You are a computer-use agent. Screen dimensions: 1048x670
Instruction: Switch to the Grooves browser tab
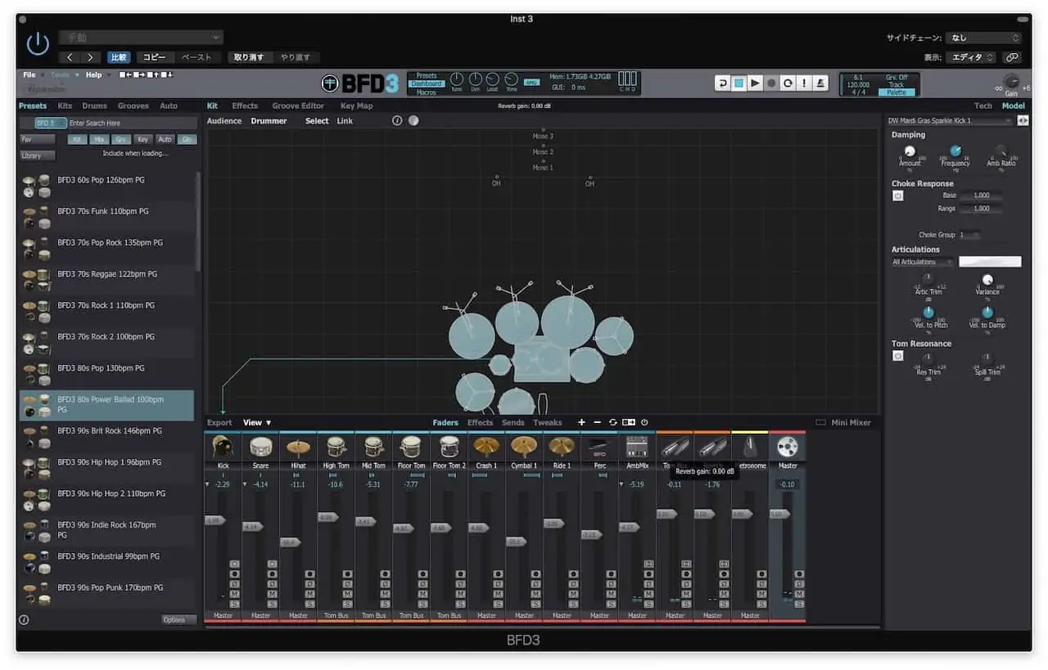pyautogui.click(x=133, y=106)
